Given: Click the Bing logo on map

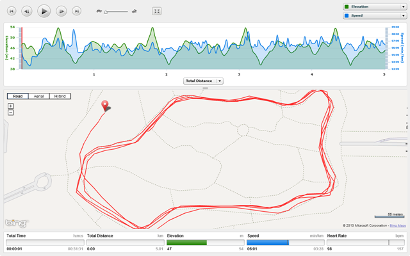Looking at the screenshot, I should (16, 223).
